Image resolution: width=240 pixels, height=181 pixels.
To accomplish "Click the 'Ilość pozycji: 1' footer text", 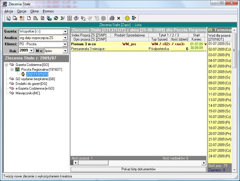I will pos(82,158).
